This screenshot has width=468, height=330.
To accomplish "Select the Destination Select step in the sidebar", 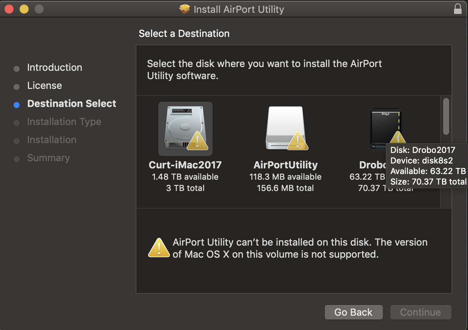I will 72,104.
